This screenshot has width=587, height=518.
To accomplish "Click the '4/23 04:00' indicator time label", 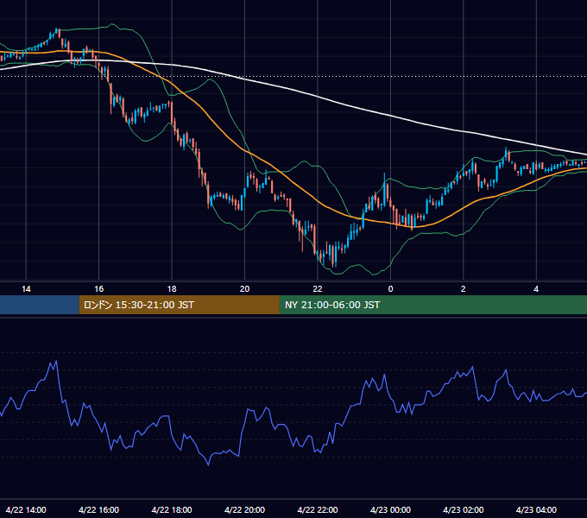I will (536, 509).
